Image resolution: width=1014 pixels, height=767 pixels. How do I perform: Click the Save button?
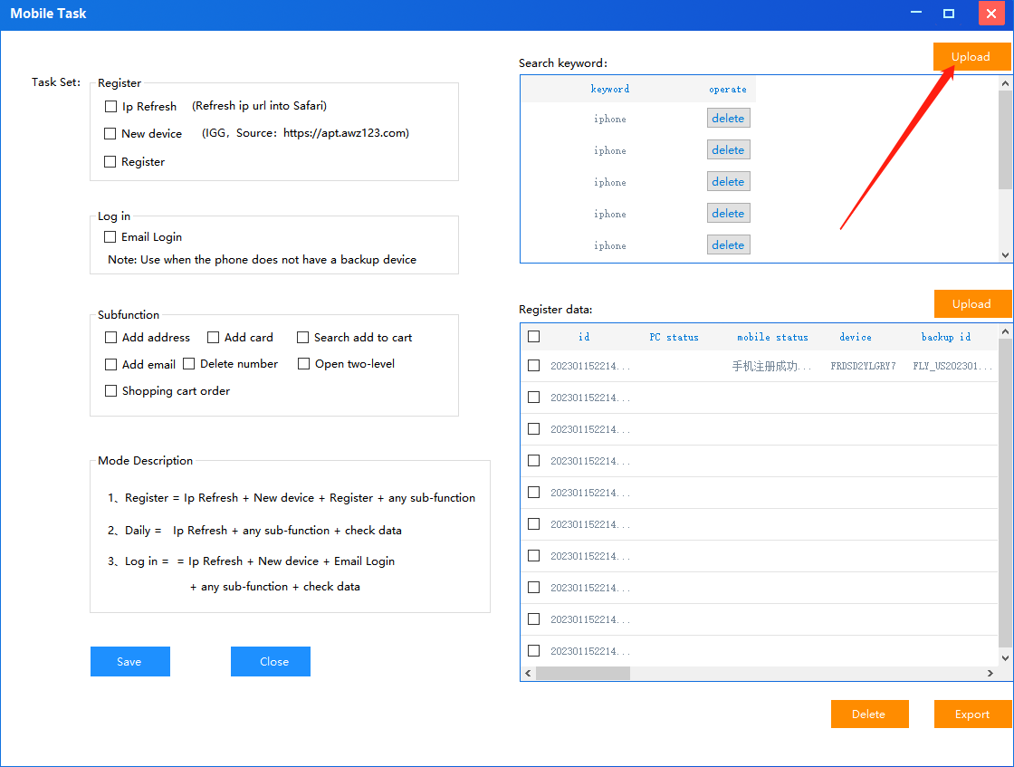coord(130,662)
